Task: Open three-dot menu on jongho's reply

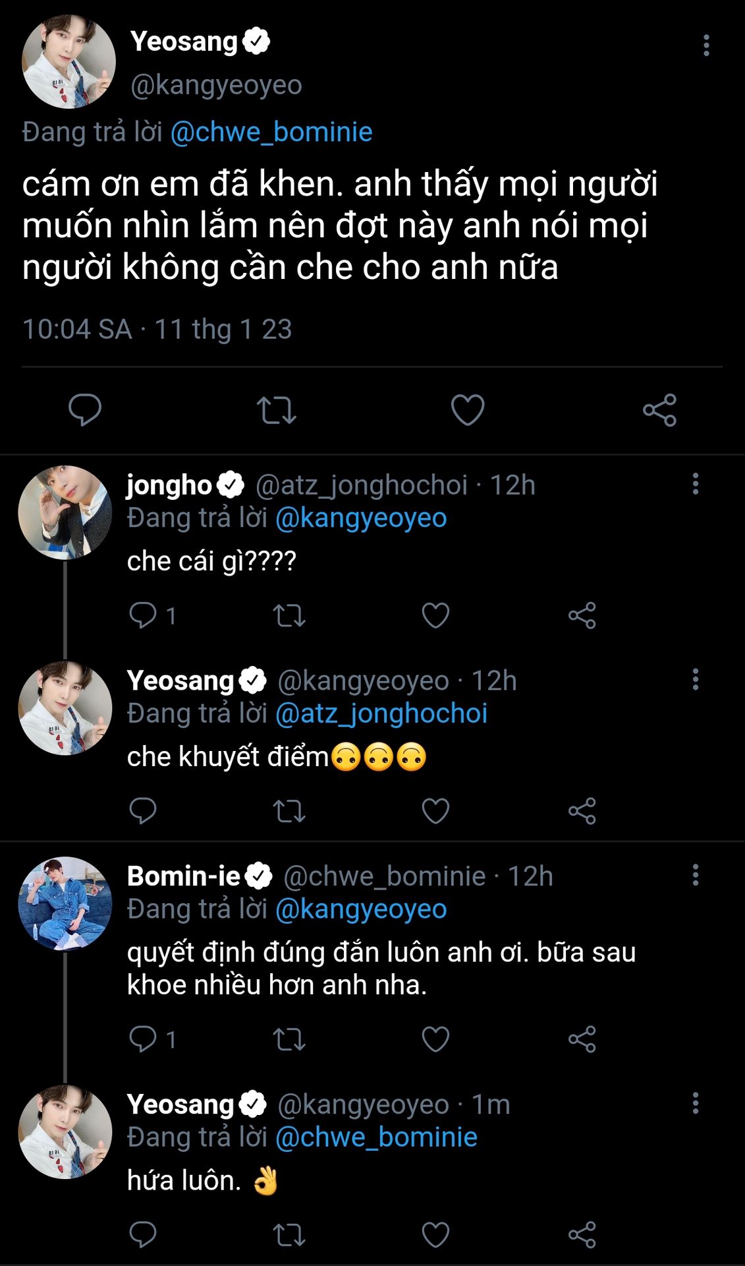Action: coord(696,484)
